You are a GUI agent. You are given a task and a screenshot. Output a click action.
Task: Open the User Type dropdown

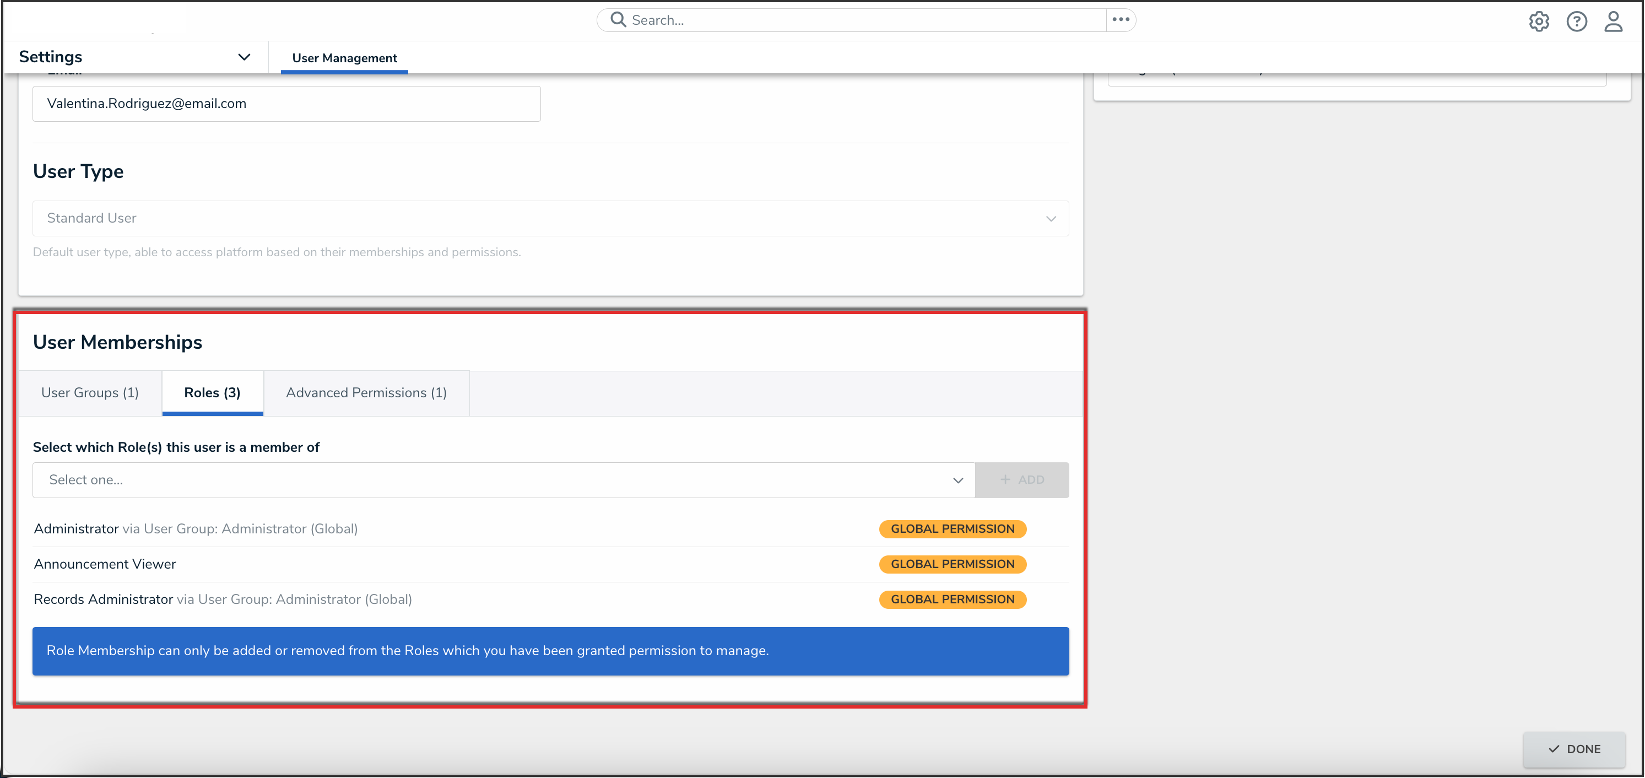[550, 218]
